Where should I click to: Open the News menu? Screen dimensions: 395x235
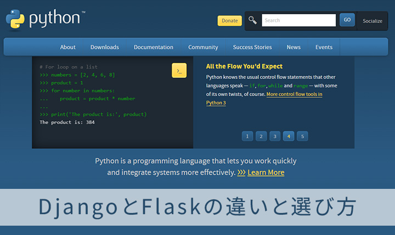coord(294,47)
